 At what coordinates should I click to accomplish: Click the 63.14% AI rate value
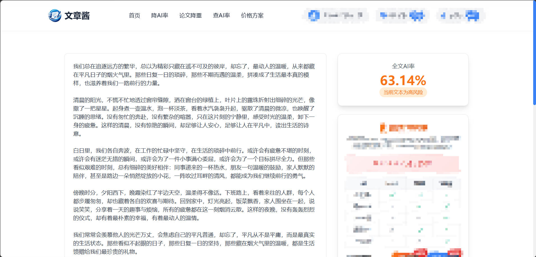(x=403, y=81)
